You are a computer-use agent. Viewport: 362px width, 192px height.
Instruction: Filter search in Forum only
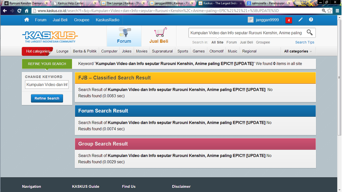(232, 42)
